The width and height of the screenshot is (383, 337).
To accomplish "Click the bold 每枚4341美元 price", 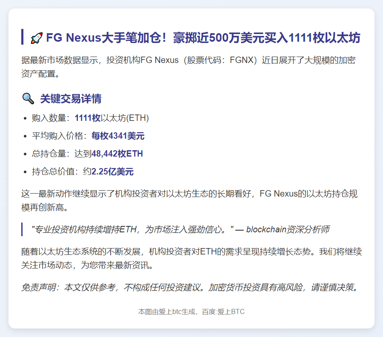I will (x=118, y=136).
